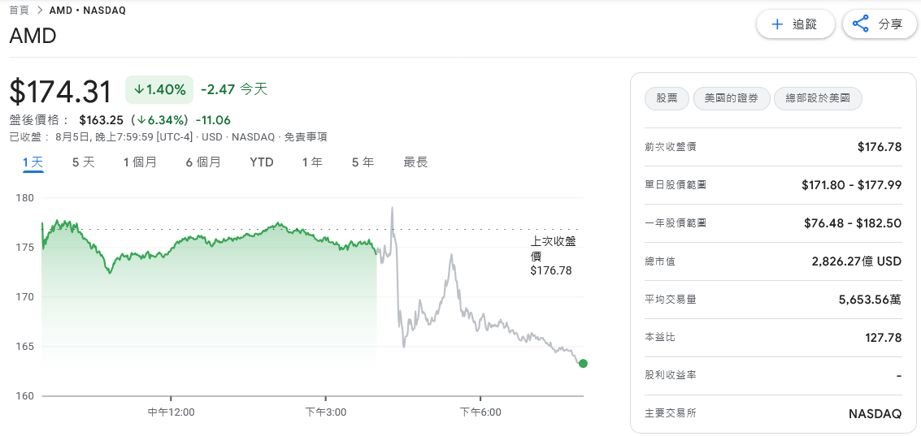921x436 pixels.
Task: Select the 1 天 time range tab
Action: 33,162
